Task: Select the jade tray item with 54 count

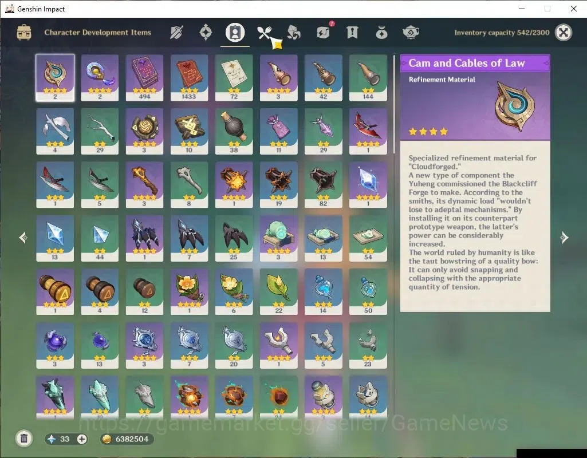Action: pos(368,238)
